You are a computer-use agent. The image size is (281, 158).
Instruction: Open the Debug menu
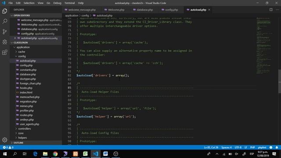57,3
